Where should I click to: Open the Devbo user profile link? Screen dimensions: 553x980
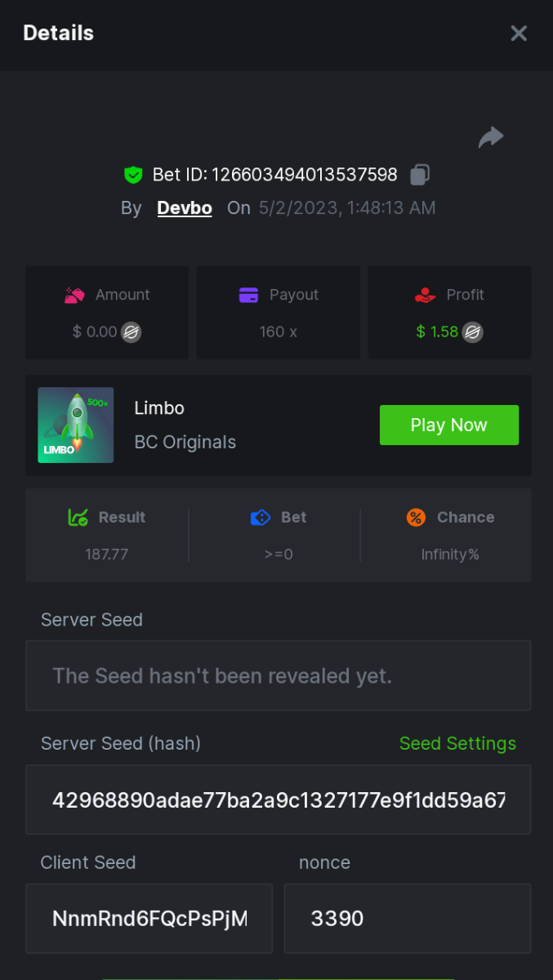[x=185, y=208]
